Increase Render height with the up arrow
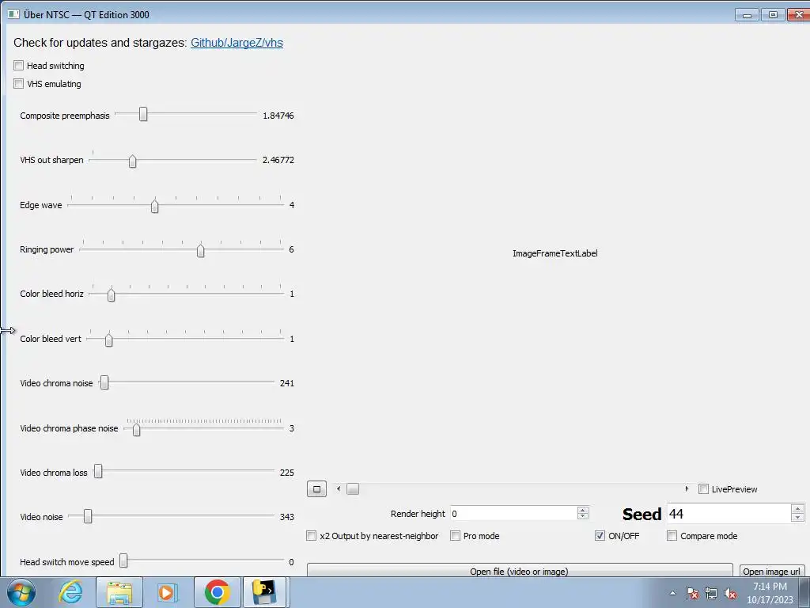 [x=583, y=510]
